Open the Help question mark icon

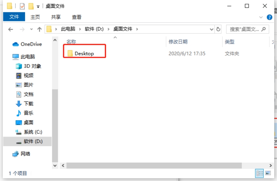click(x=269, y=17)
